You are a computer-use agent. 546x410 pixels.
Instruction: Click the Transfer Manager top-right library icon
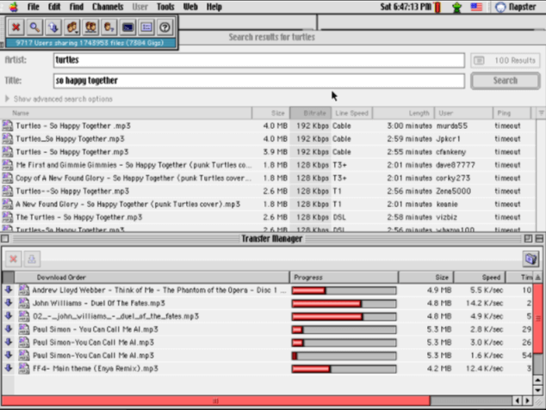[x=530, y=258]
